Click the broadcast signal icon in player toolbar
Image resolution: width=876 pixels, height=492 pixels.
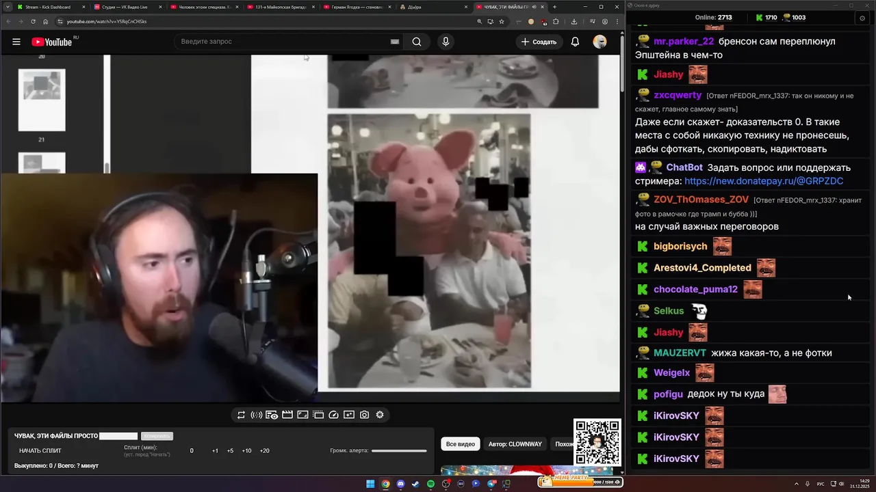pyautogui.click(x=256, y=415)
